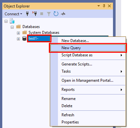Choose Delete from context menu

88,106
